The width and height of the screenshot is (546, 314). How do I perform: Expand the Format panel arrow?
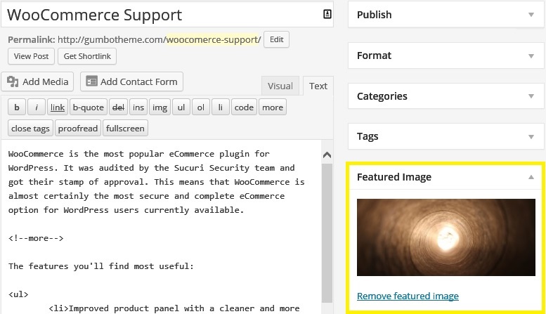click(531, 55)
